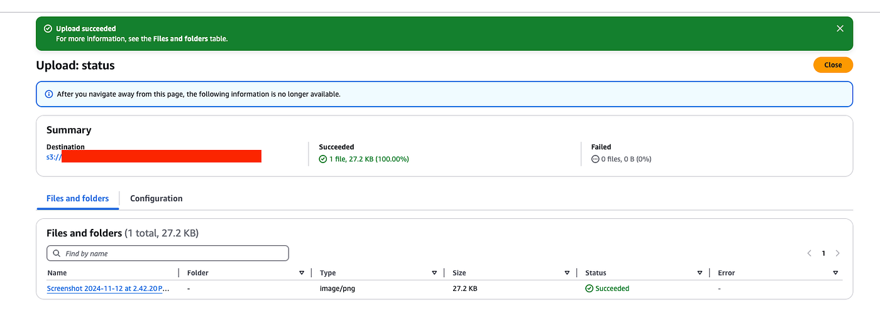This screenshot has width=880, height=318.
Task: Sort by Folder column arrow
Action: (302, 273)
